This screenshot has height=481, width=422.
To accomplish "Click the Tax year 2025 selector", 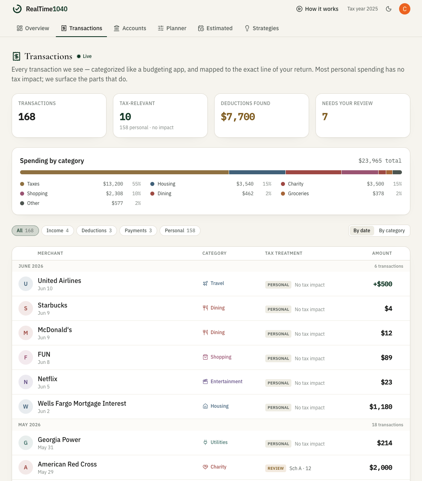I will click(362, 9).
